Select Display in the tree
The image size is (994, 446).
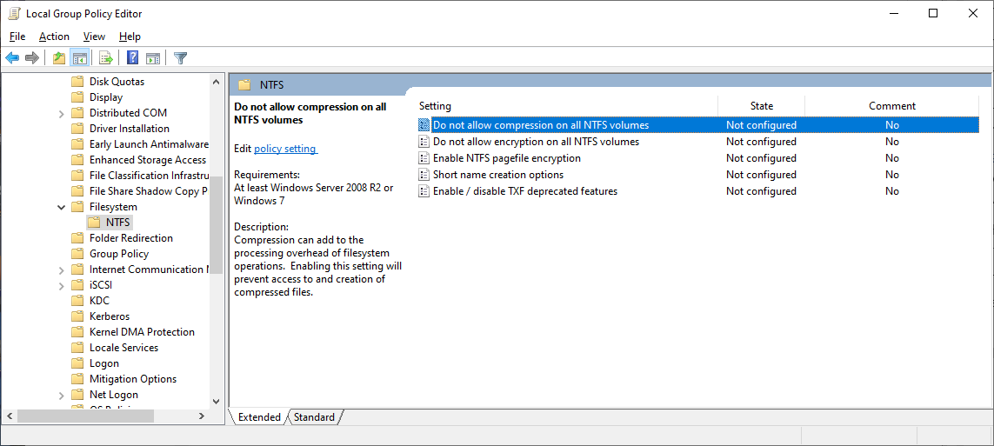106,97
